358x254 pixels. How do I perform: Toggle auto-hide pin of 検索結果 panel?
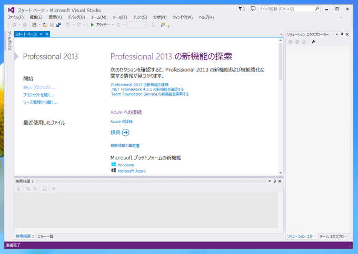[x=275, y=181]
